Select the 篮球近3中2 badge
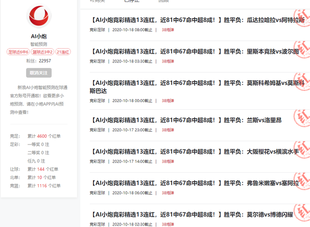Screen dimensions: 310x227 [x=42, y=52]
